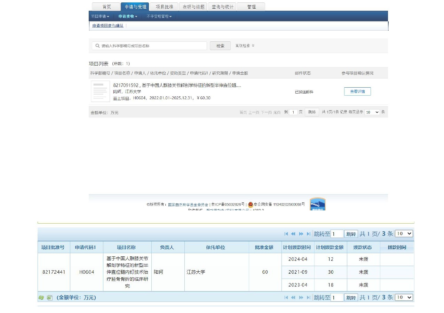Open the document thumbnail for project 8217091592
The image size is (444, 313).
(100, 91)
